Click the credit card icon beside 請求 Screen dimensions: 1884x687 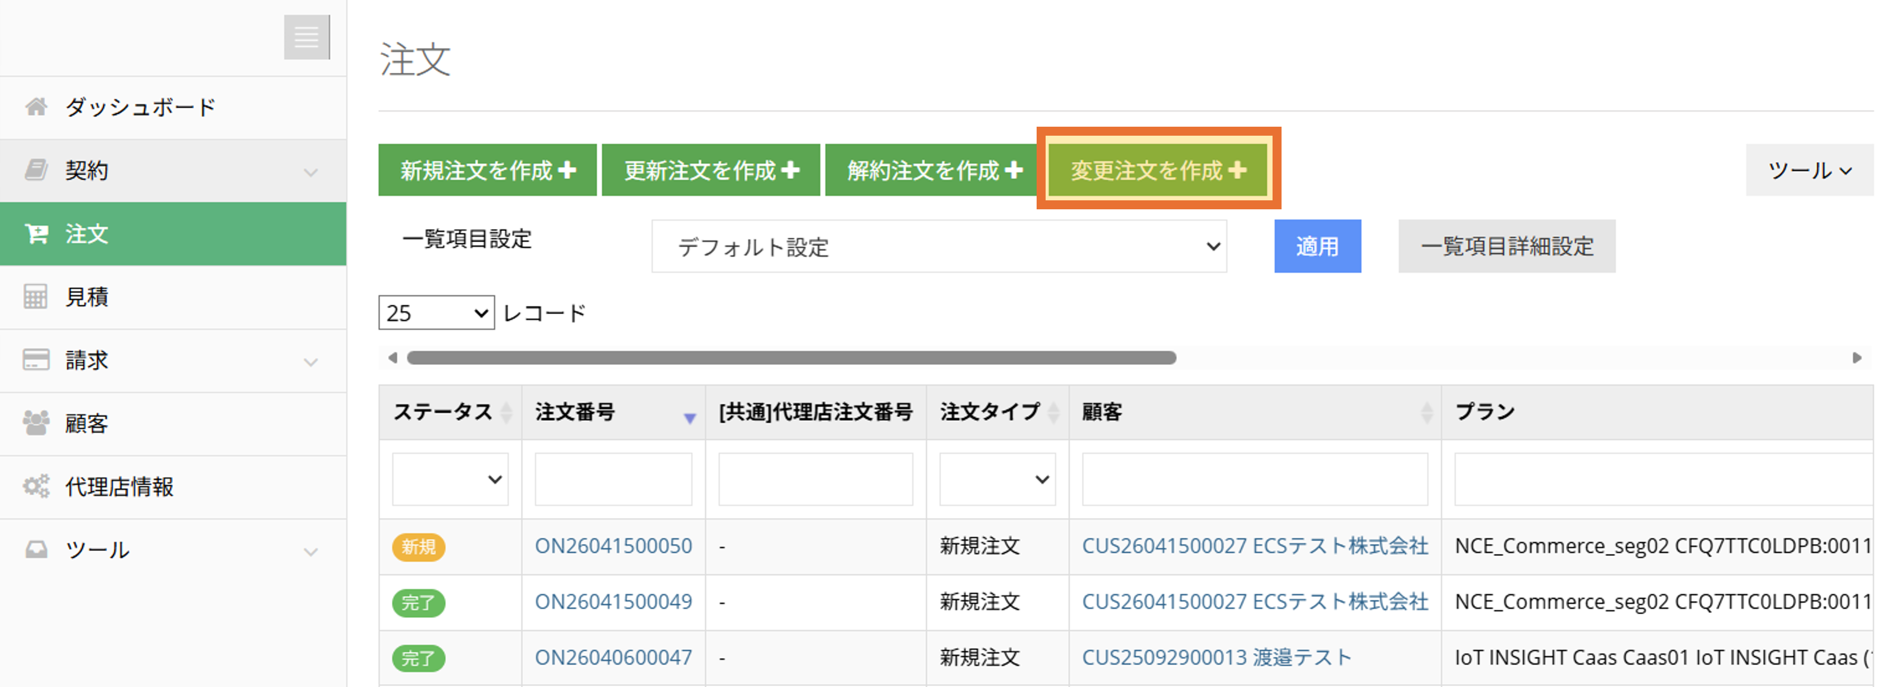[36, 360]
